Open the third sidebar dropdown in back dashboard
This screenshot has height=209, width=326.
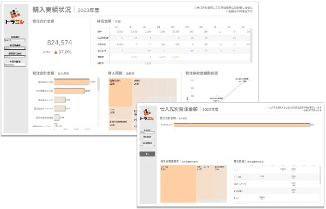pyautogui.click(x=16, y=56)
